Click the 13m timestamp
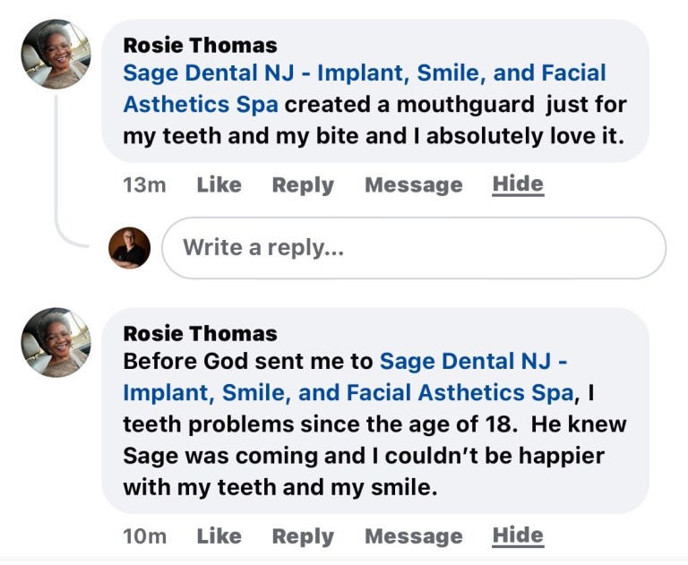 [x=144, y=185]
